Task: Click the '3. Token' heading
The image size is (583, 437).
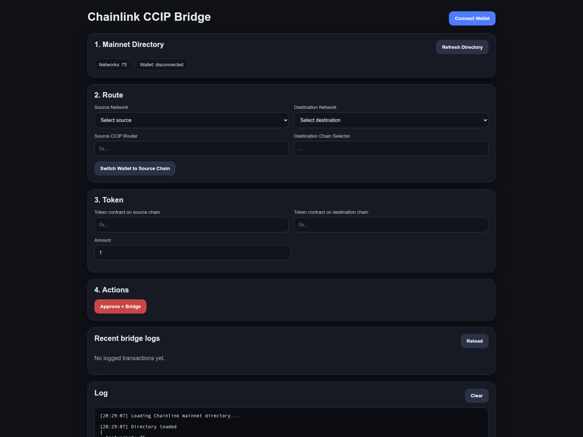Action: 109,200
